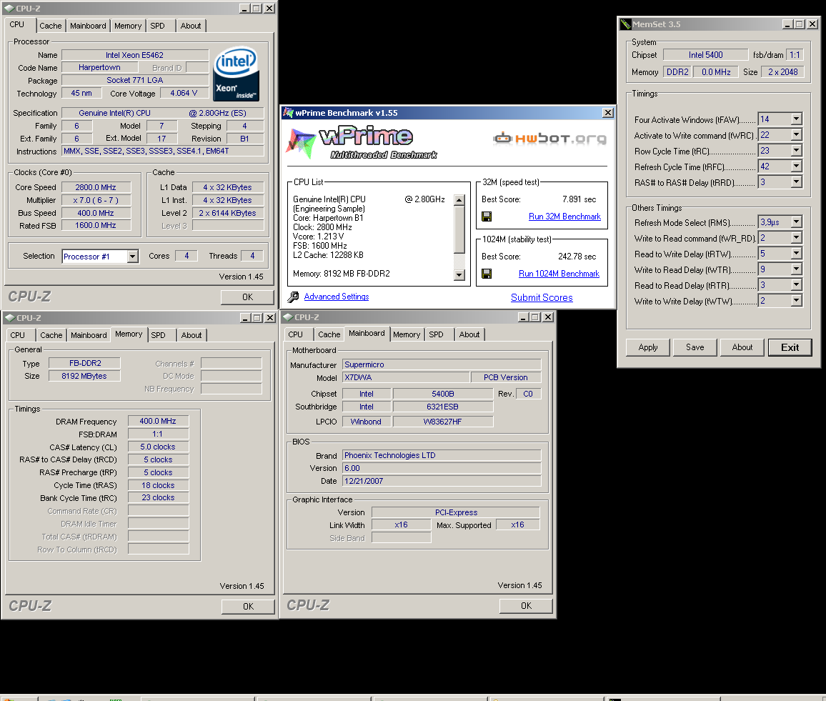Click the Intel 5400 chipset field in MemSet

[x=705, y=55]
